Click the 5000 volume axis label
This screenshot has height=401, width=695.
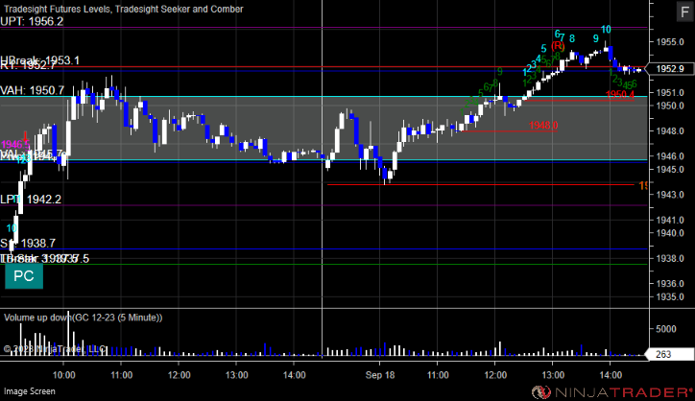click(x=666, y=329)
